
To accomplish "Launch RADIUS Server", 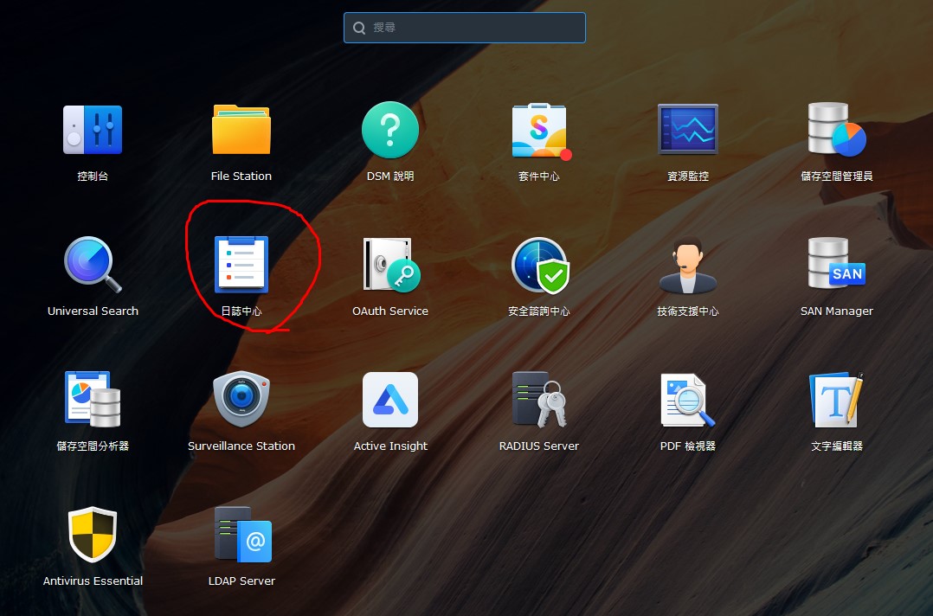I will click(x=539, y=401).
